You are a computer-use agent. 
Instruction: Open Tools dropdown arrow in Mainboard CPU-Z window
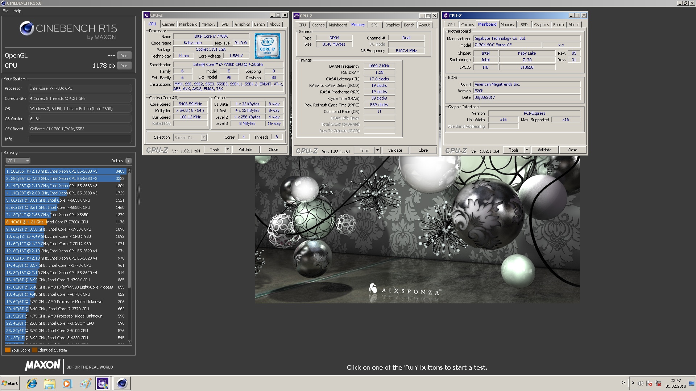click(527, 150)
